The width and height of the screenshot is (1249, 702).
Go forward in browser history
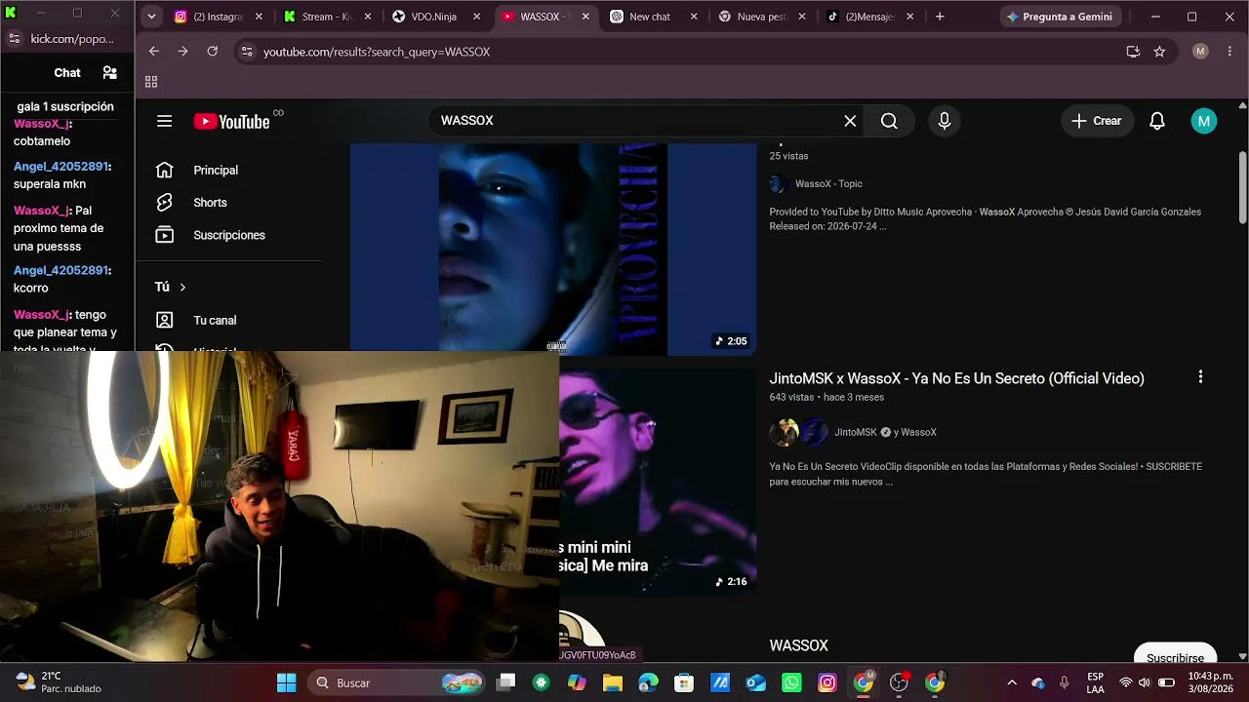[182, 52]
